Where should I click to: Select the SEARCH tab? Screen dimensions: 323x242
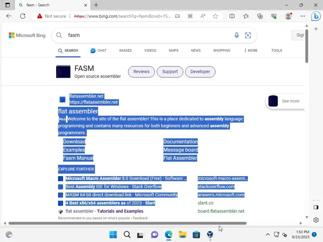(68, 51)
